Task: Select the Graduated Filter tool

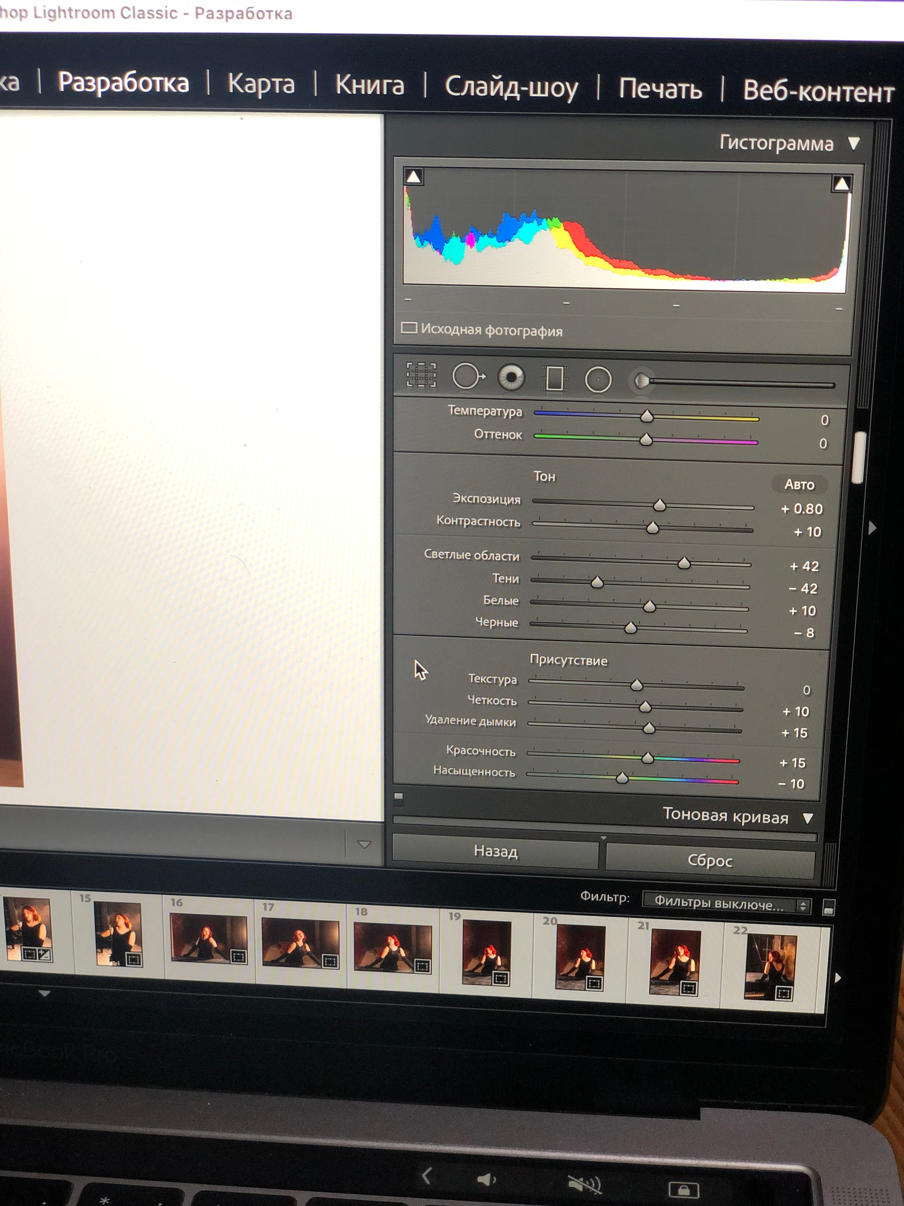Action: (554, 378)
